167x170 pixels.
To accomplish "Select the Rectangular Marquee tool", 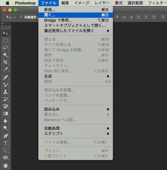I will pyautogui.click(x=6, y=40).
